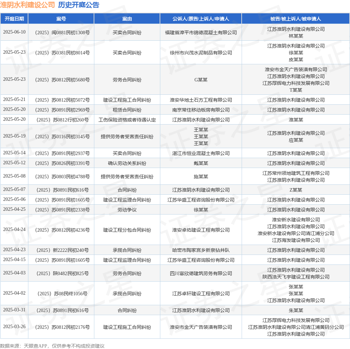Select plaintiff 南京常住移动板房有限公司
The height and width of the screenshot is (349, 350).
pyautogui.click(x=201, y=110)
